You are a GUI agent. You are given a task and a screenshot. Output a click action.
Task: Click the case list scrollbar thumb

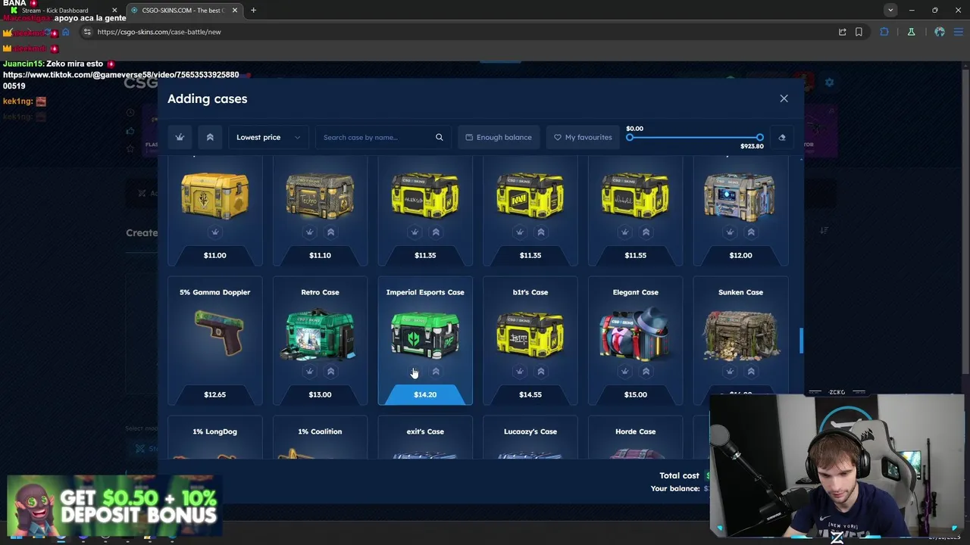pyautogui.click(x=801, y=341)
